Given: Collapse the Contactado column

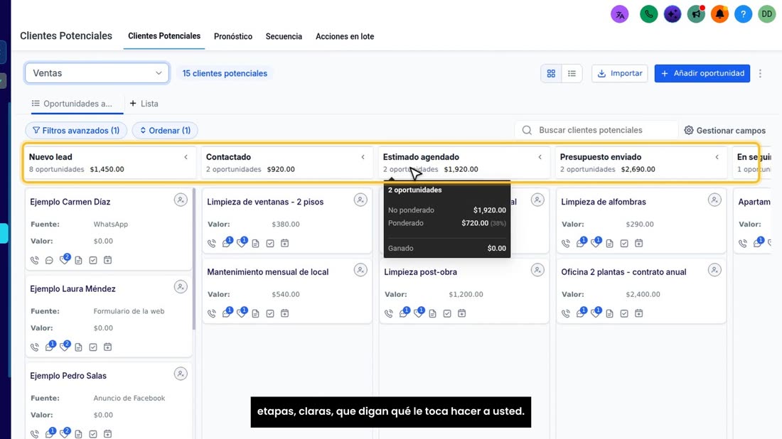Looking at the screenshot, I should (x=363, y=157).
